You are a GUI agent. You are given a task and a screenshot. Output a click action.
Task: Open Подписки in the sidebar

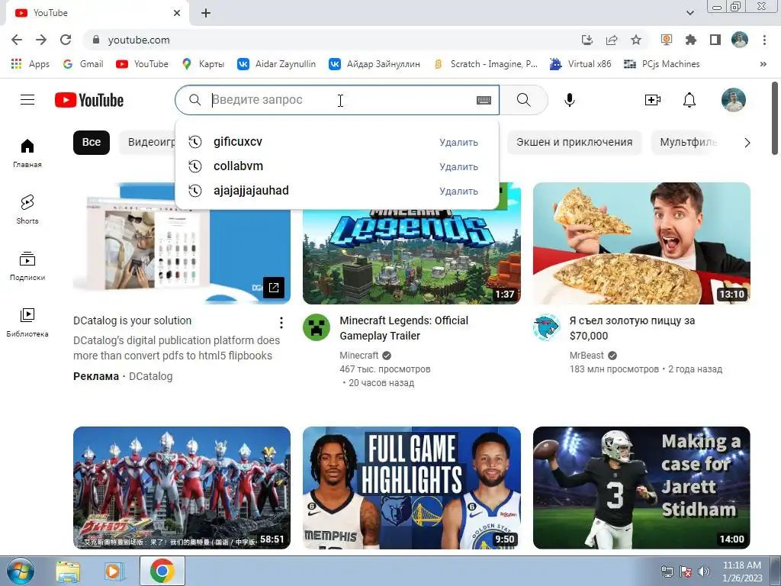[x=27, y=266]
